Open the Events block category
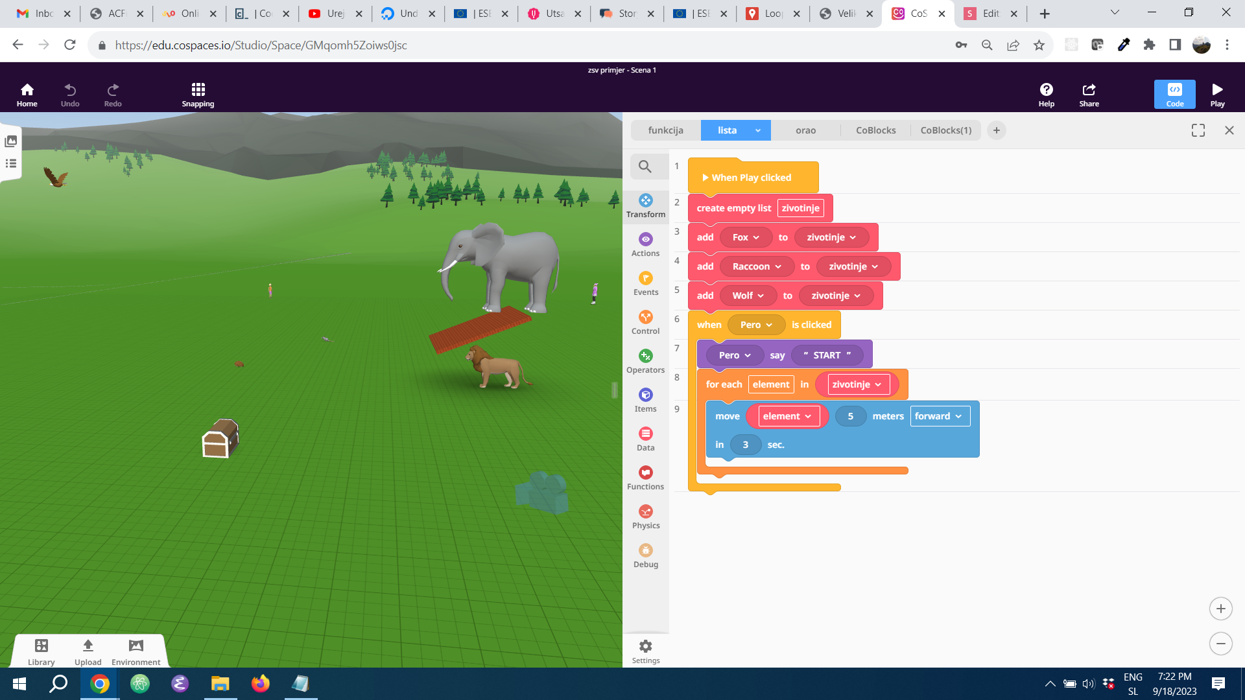Image resolution: width=1245 pixels, height=700 pixels. (x=645, y=284)
